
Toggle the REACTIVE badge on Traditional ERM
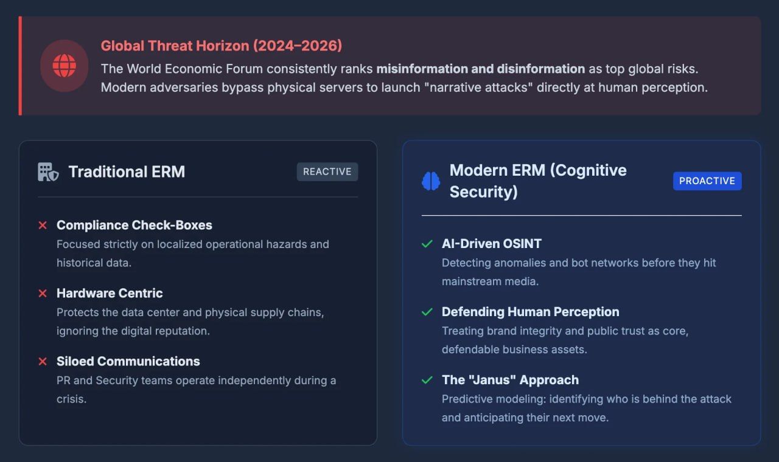click(327, 171)
